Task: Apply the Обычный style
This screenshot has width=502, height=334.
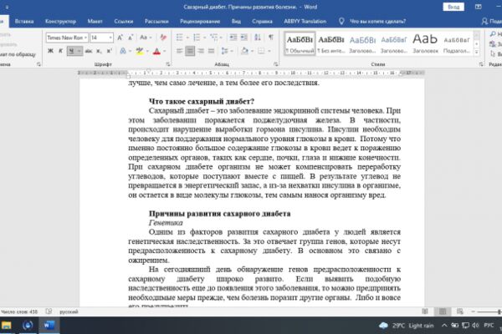Action: click(x=300, y=43)
